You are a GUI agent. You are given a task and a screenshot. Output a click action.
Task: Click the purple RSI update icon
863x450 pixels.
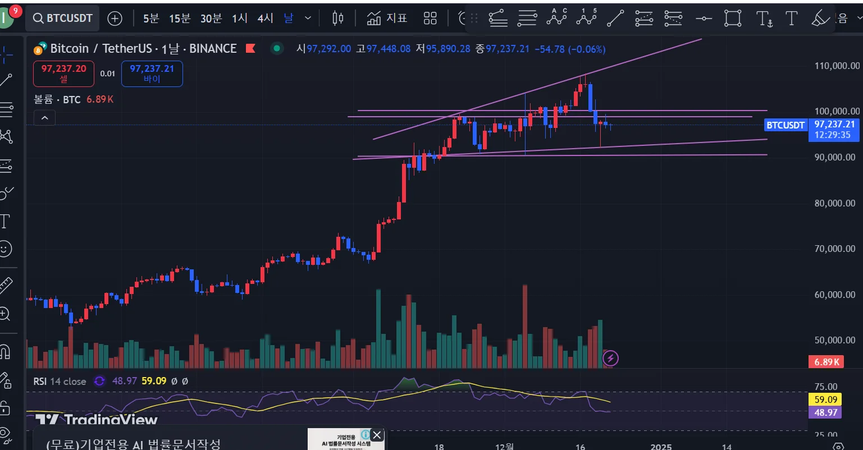(x=99, y=381)
